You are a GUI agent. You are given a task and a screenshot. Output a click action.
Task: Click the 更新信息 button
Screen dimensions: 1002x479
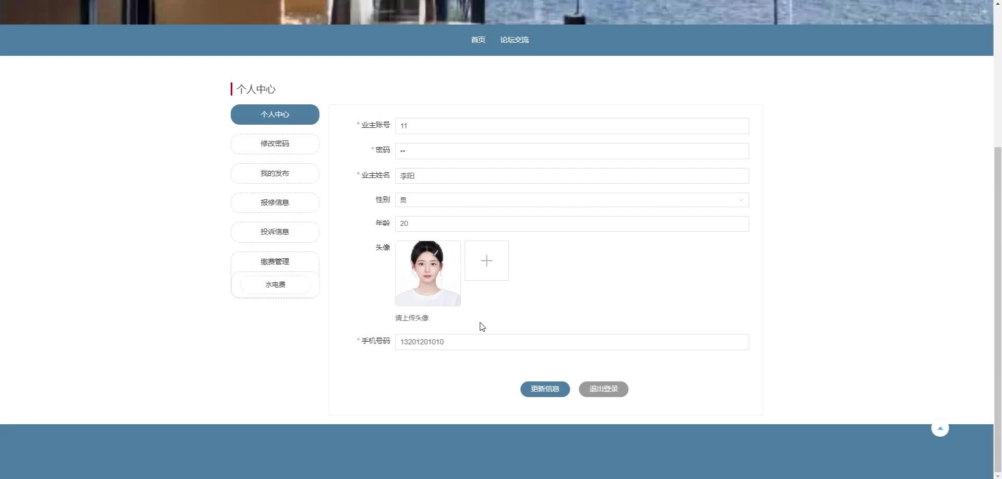[x=545, y=389]
